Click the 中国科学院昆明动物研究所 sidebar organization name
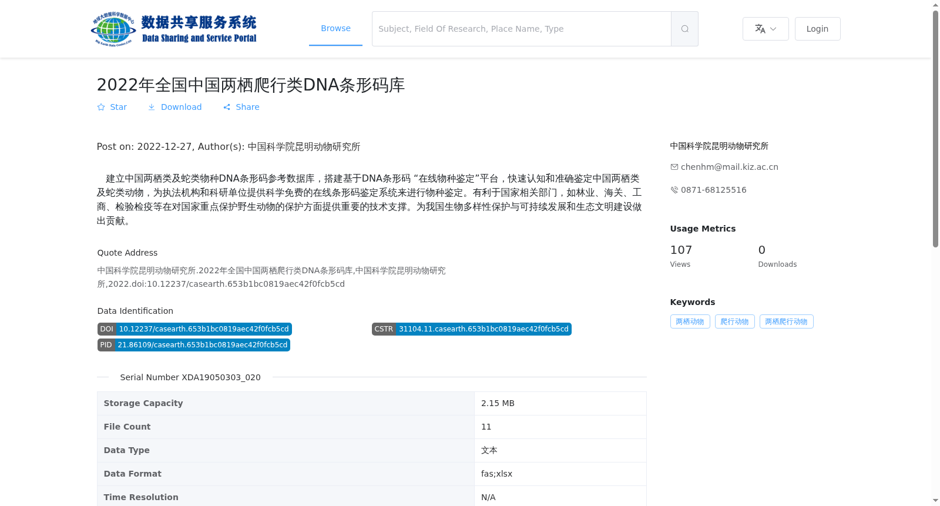The height and width of the screenshot is (506, 940). coord(719,146)
